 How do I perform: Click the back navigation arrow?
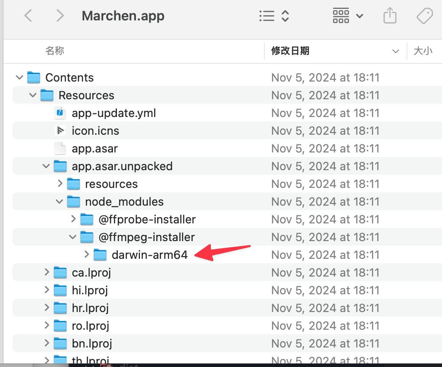[28, 16]
